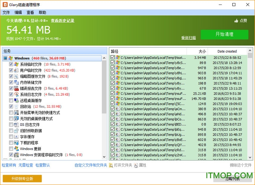
Task: Uncheck the 系统临时文件 checkbox
Action: pos(11,64)
